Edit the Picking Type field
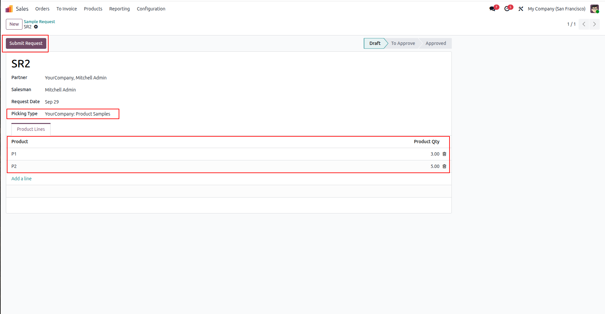 click(78, 114)
